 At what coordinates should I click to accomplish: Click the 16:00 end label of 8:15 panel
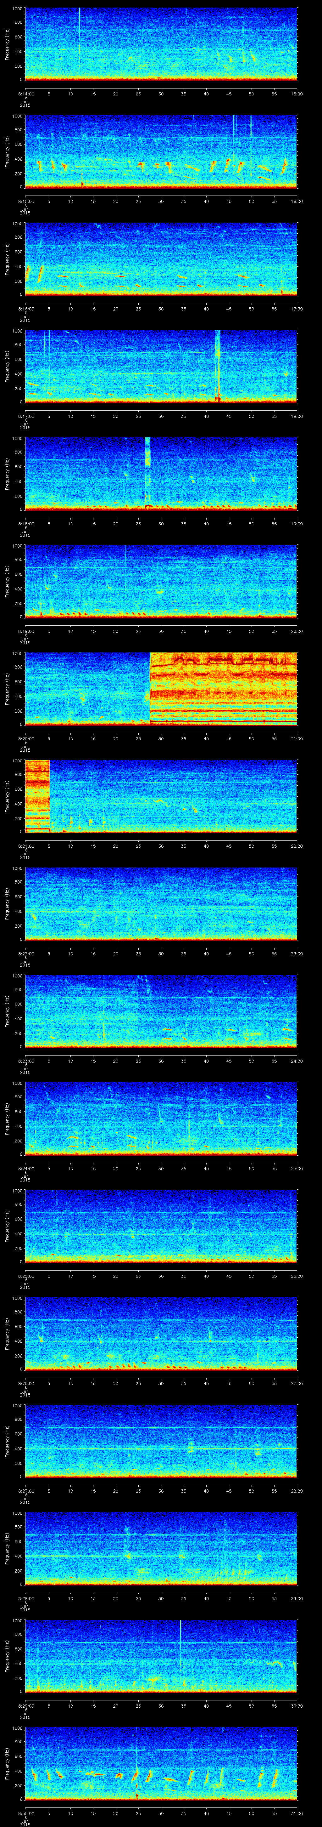pyautogui.click(x=297, y=202)
